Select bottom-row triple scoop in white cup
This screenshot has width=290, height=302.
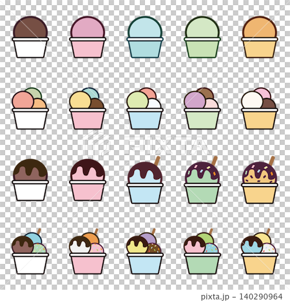[x=30, y=251]
